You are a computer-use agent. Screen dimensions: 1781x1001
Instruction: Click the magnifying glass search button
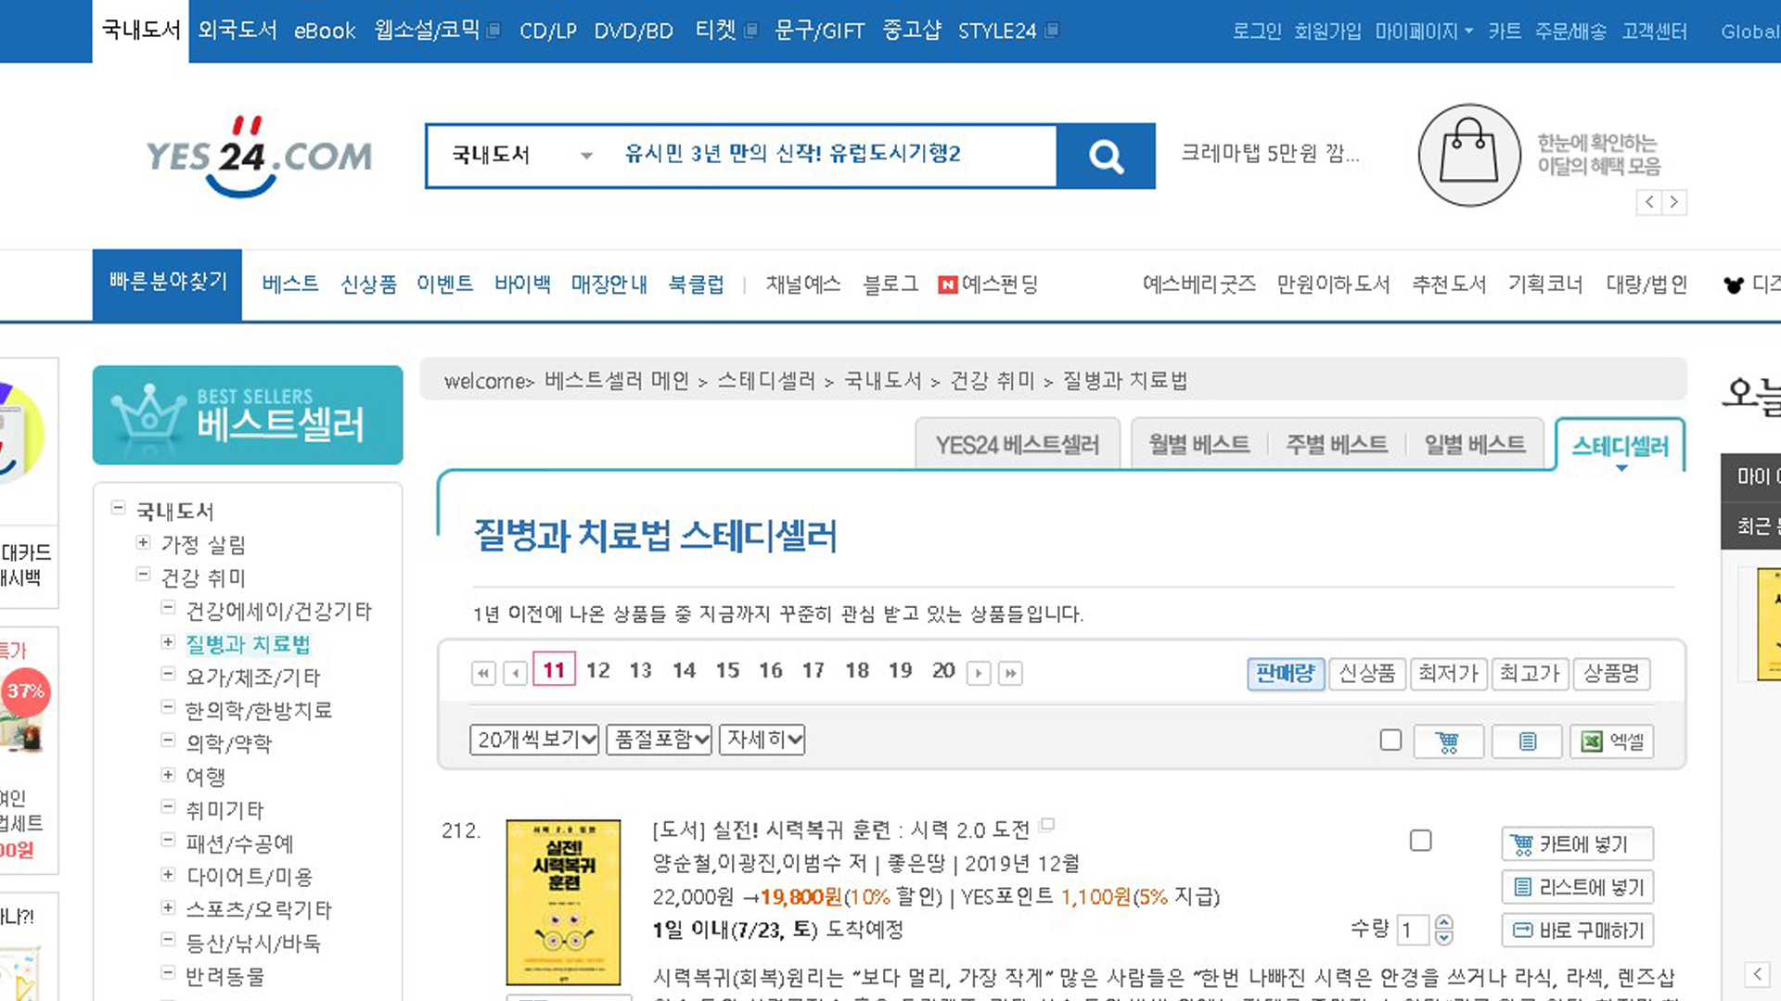(x=1106, y=156)
